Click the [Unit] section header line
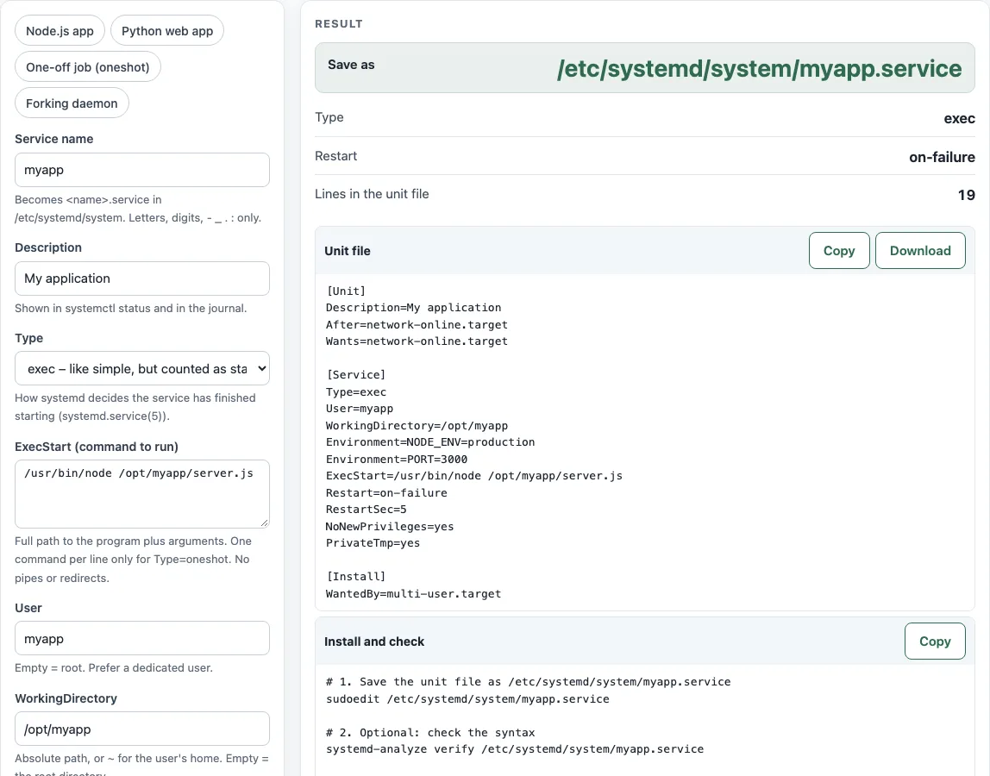Viewport: 990px width, 776px height. tap(346, 291)
